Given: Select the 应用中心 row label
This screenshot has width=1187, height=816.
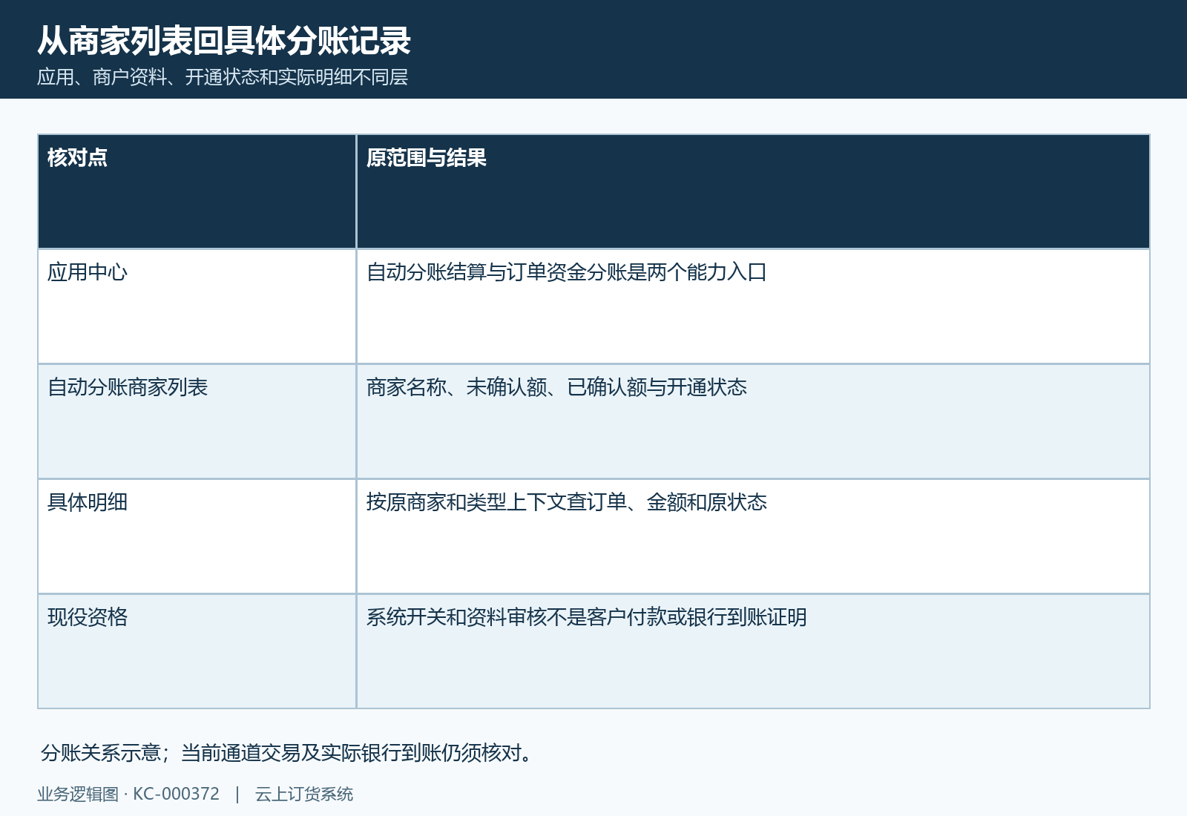Looking at the screenshot, I should 88,272.
